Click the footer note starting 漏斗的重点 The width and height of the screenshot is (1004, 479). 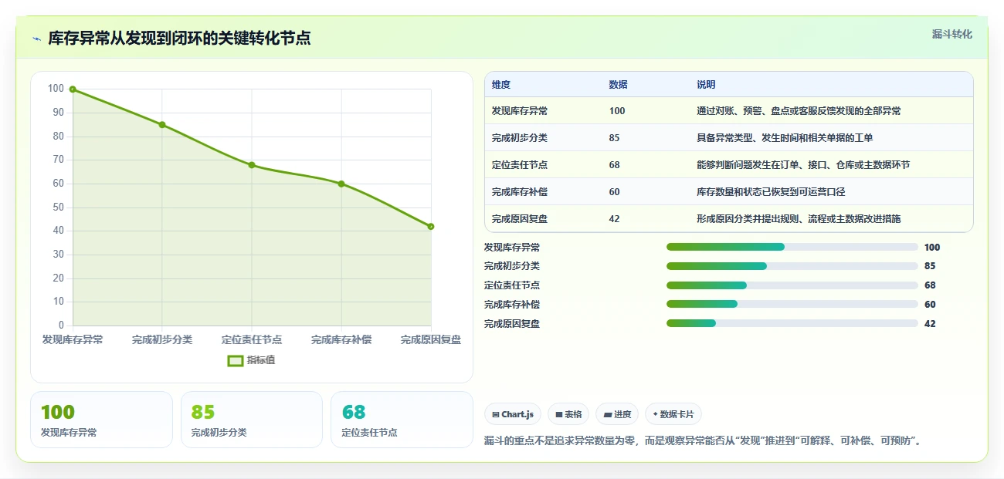pos(703,441)
